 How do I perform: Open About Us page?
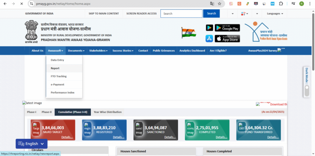pyautogui.click(x=37, y=51)
